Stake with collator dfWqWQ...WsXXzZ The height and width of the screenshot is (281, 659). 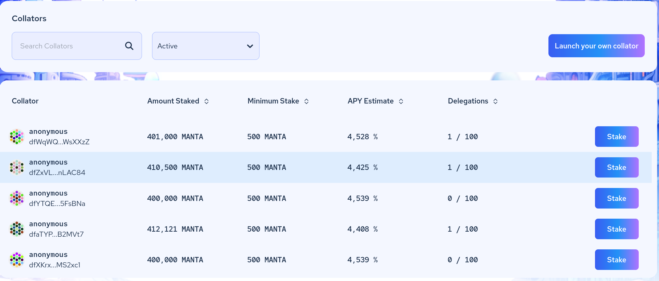[617, 137]
